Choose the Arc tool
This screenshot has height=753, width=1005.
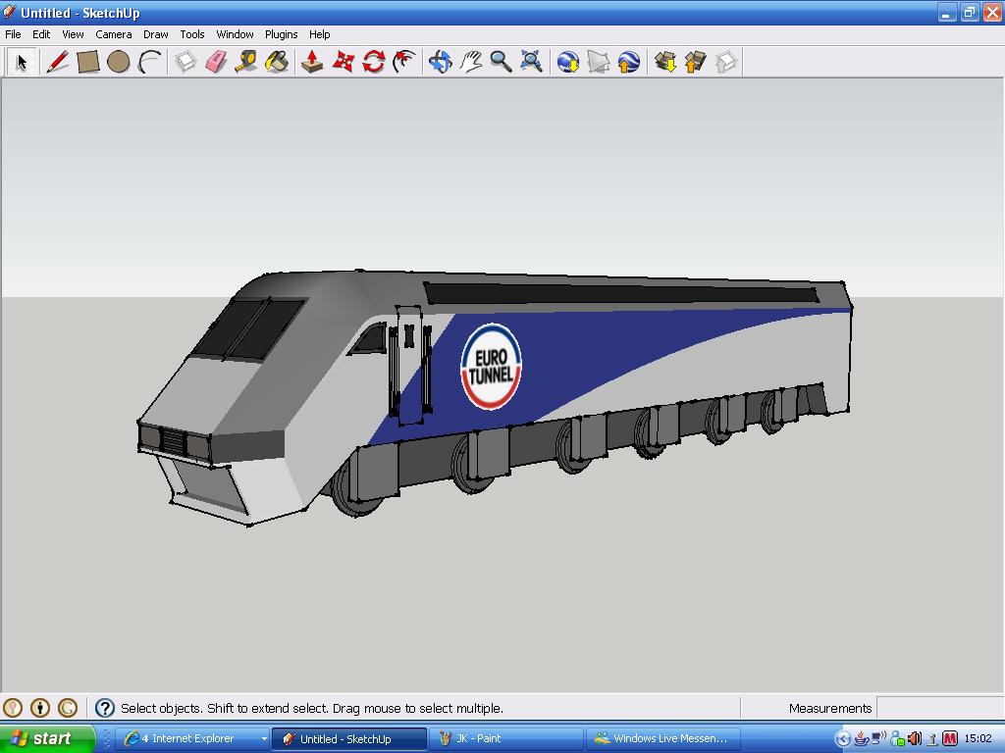[150, 62]
